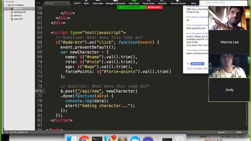Screen dimensions: 251x141
Task: Click the green meeting ID bar
Action: [x=132, y=7]
